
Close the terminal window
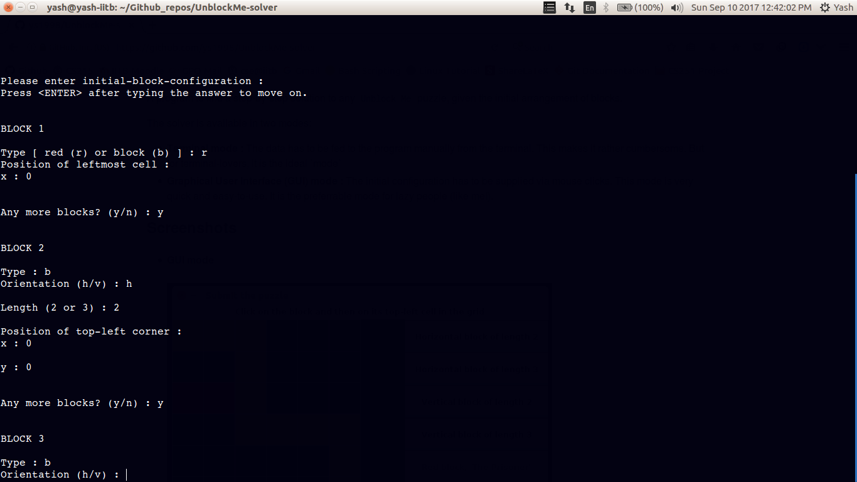pyautogui.click(x=8, y=8)
